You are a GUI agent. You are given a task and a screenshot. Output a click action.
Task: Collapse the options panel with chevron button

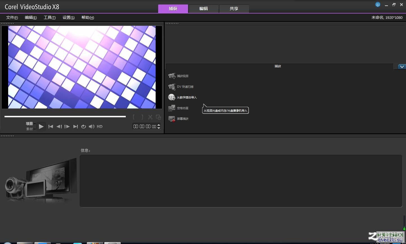(x=402, y=67)
